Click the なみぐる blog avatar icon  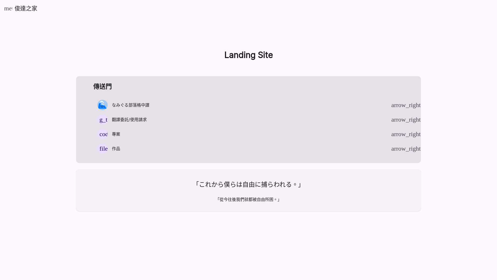point(103,105)
